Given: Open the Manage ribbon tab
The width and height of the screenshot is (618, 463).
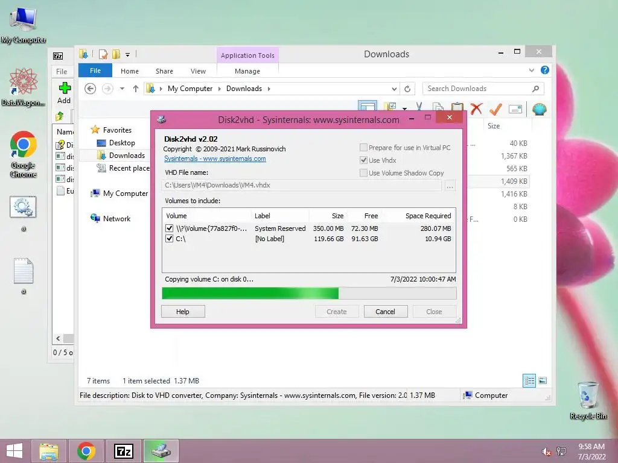Looking at the screenshot, I should 247,71.
